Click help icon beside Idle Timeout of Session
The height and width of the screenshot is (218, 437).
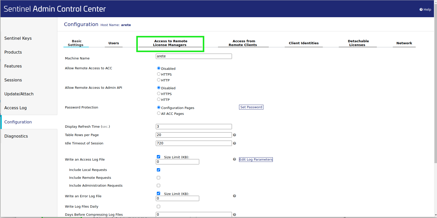(234, 143)
